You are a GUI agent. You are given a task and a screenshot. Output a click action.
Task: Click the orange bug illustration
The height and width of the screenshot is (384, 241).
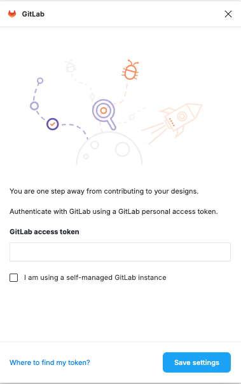click(130, 70)
